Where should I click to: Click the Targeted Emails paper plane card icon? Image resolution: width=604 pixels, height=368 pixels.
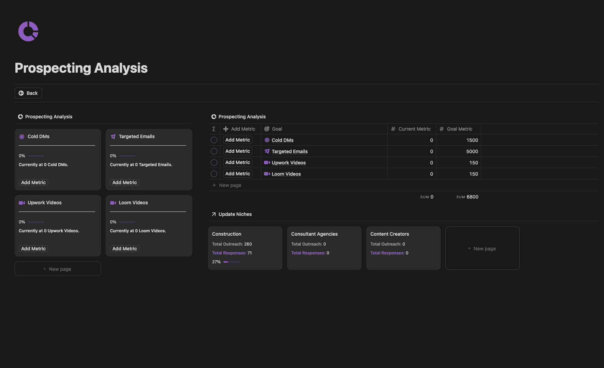pos(113,136)
